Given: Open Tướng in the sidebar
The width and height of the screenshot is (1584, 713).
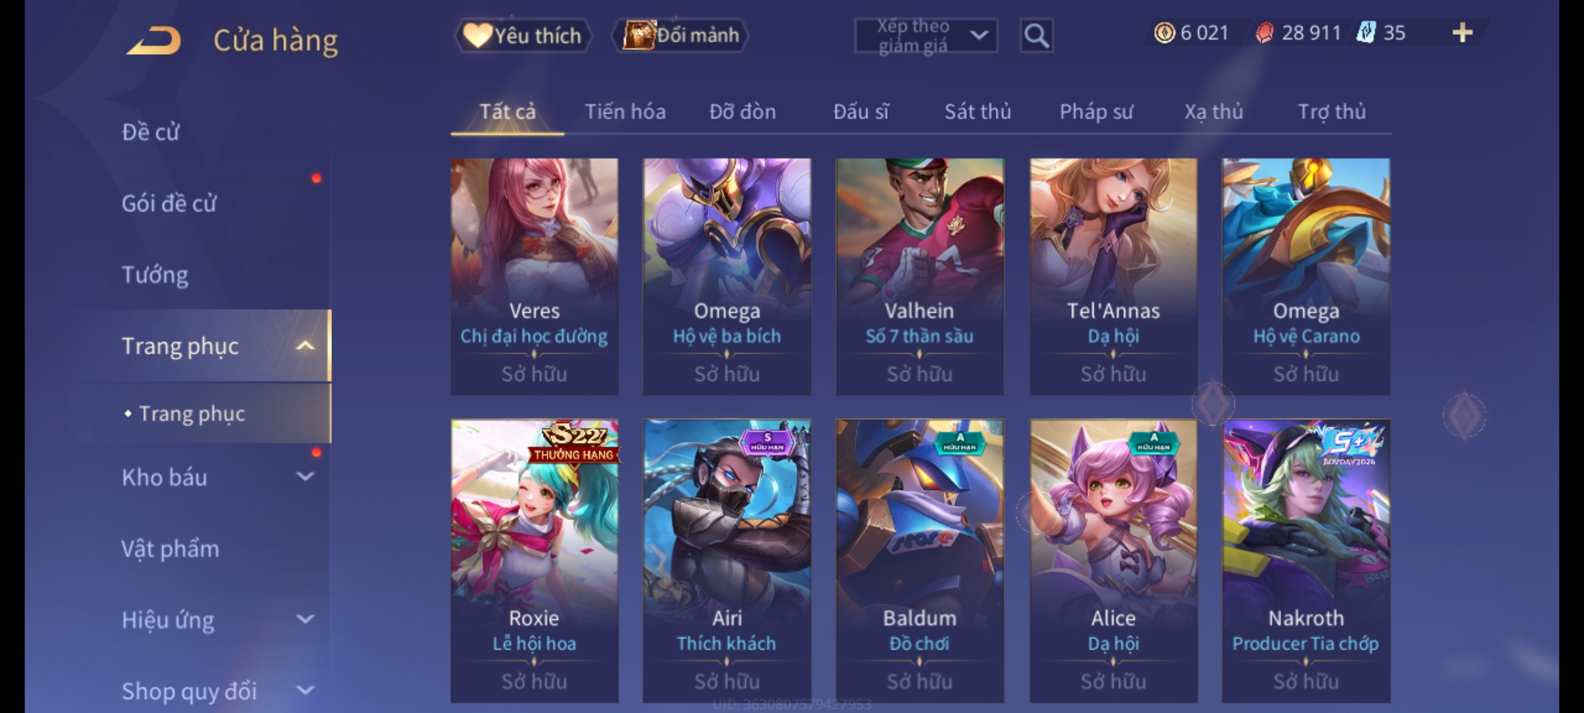Looking at the screenshot, I should [x=154, y=275].
